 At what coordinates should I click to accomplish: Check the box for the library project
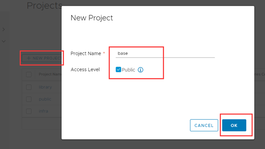[29, 87]
